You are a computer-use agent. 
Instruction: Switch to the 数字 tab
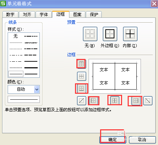pos(10,15)
